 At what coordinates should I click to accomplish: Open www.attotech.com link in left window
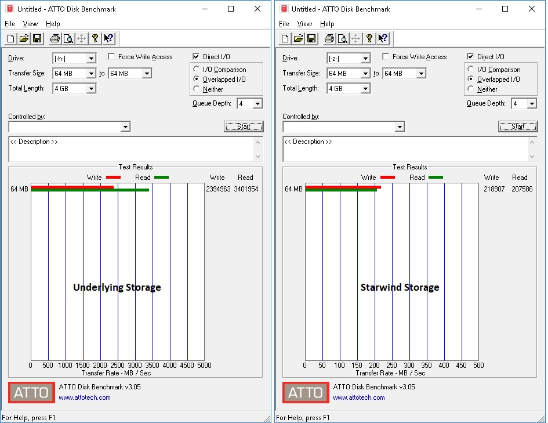coord(85,397)
